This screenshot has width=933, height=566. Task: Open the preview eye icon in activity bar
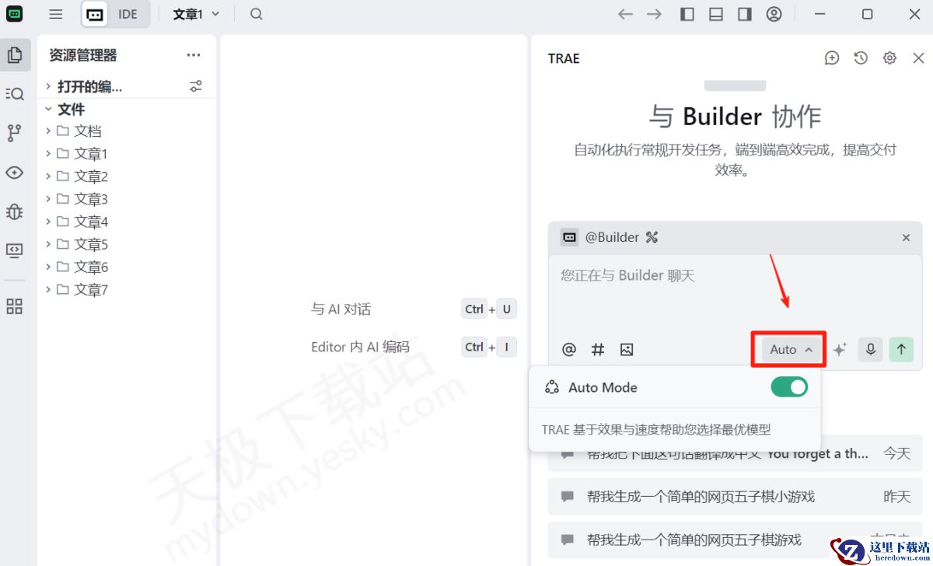pos(15,173)
